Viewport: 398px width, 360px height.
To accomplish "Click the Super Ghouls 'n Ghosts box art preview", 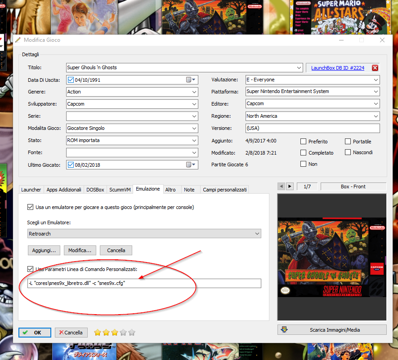I will [x=332, y=257].
